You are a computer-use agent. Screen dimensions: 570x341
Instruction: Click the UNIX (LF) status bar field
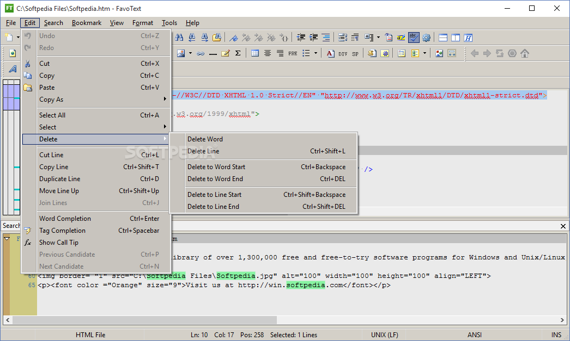385,335
